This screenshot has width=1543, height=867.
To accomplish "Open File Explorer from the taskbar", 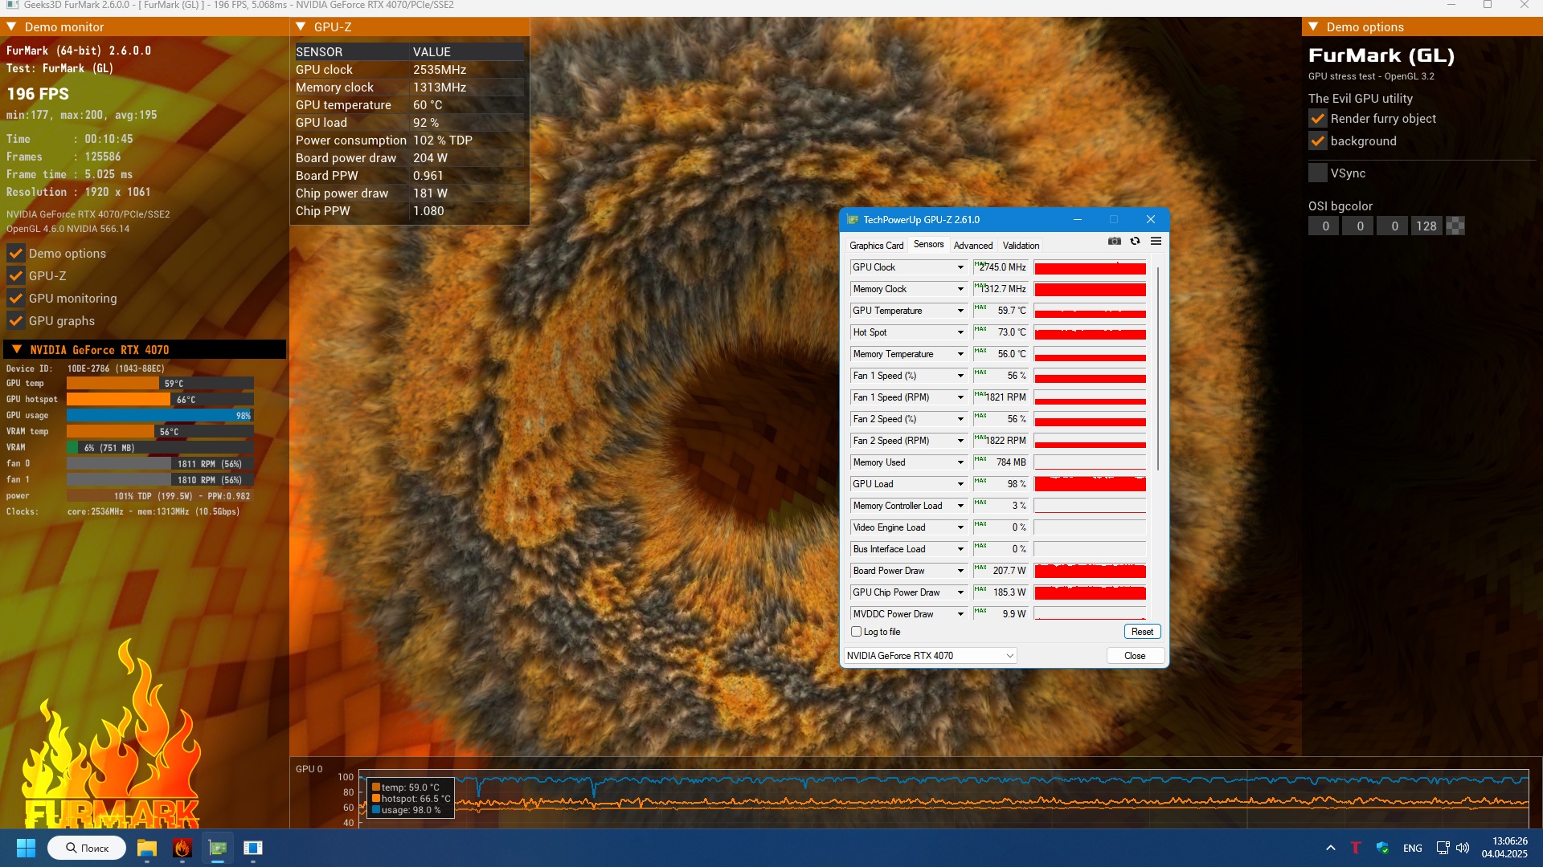I will [x=146, y=848].
